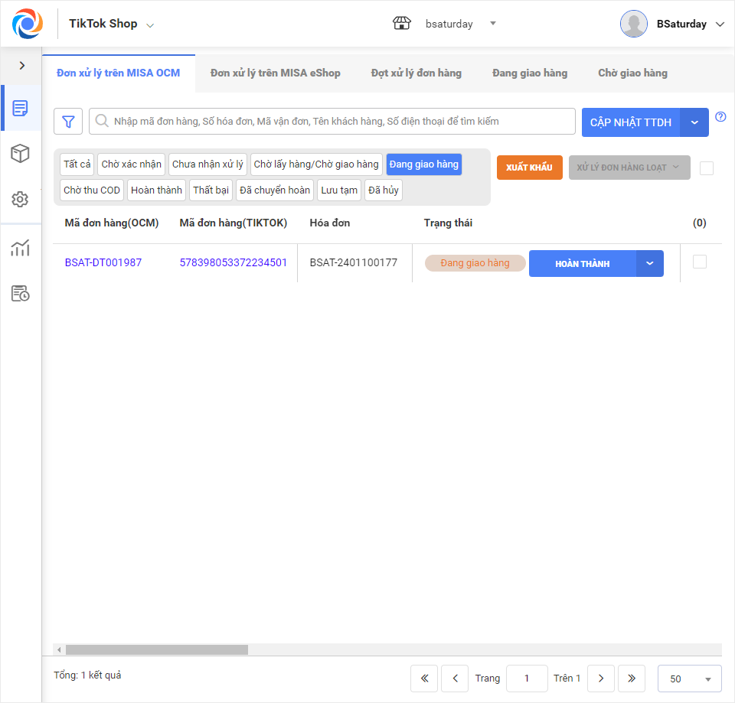Go to previous page button
This screenshot has width=735, height=703.
[455, 679]
